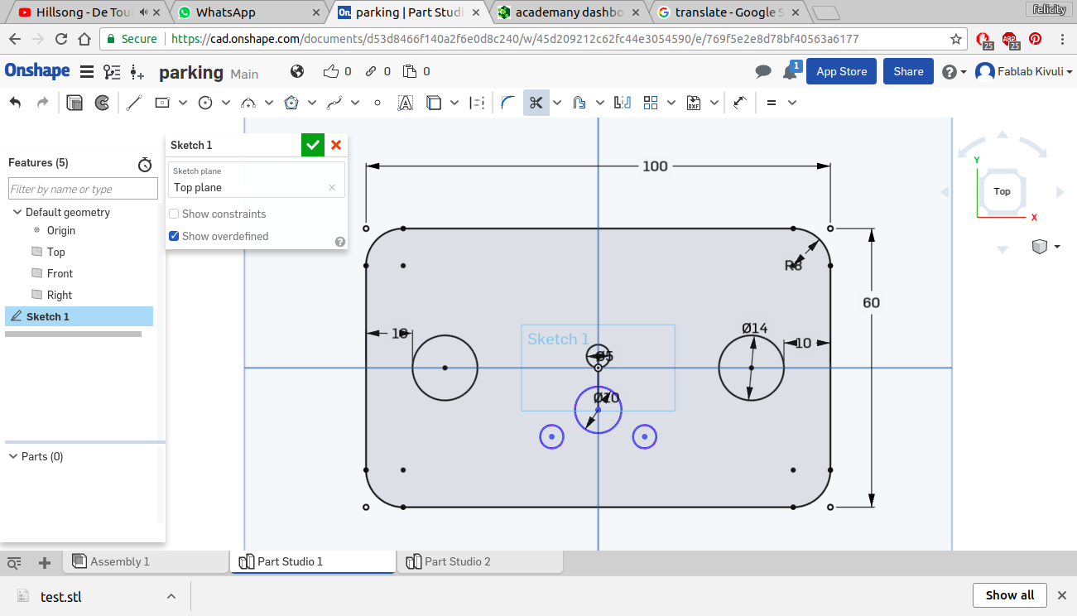Uncheck Show overdefined checkbox
The height and width of the screenshot is (616, 1077).
[174, 236]
